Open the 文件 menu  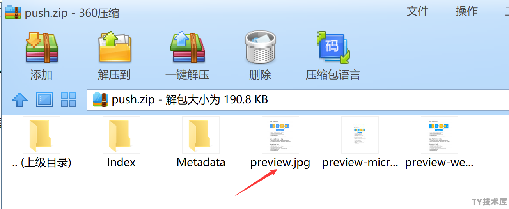click(x=418, y=11)
